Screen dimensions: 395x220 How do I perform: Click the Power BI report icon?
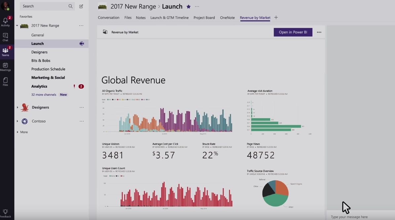point(105,32)
